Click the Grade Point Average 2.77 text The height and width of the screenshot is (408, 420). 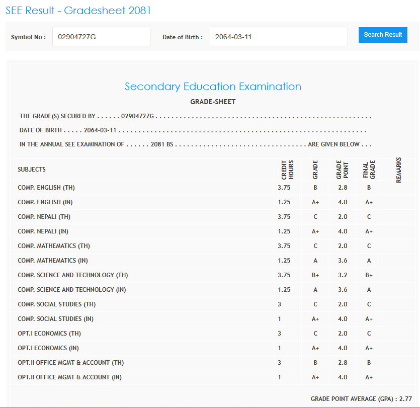pos(361,398)
